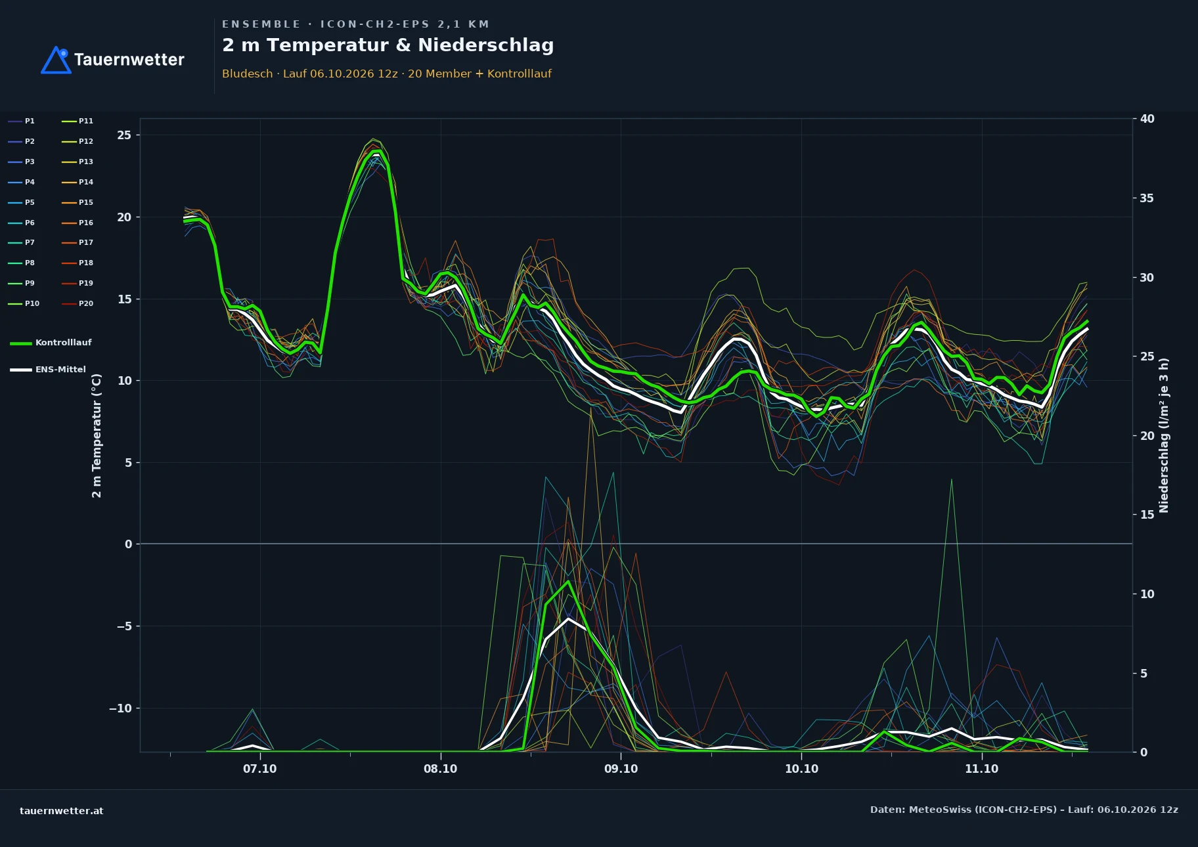Click the 07.10 date axis label
Screen dimensions: 1198x847
(260, 769)
